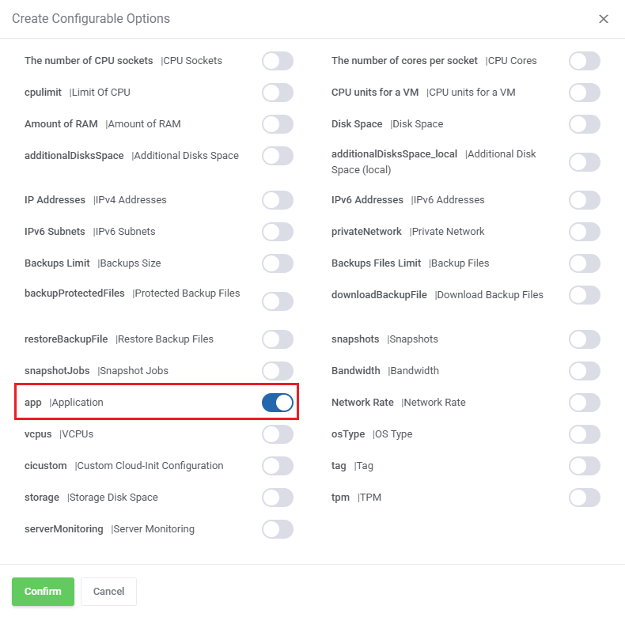
Task: Turn on the CPU Cores toggle
Action: click(585, 61)
